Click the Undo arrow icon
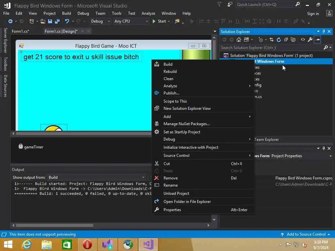 (x=67, y=21)
